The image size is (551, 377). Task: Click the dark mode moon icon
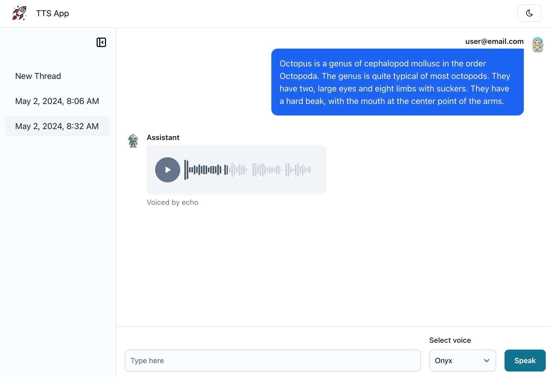tap(530, 13)
